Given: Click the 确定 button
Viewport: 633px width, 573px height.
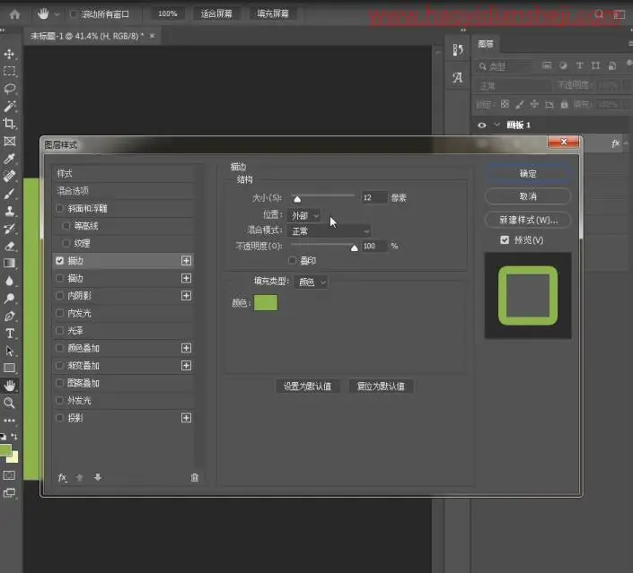Looking at the screenshot, I should pos(528,173).
